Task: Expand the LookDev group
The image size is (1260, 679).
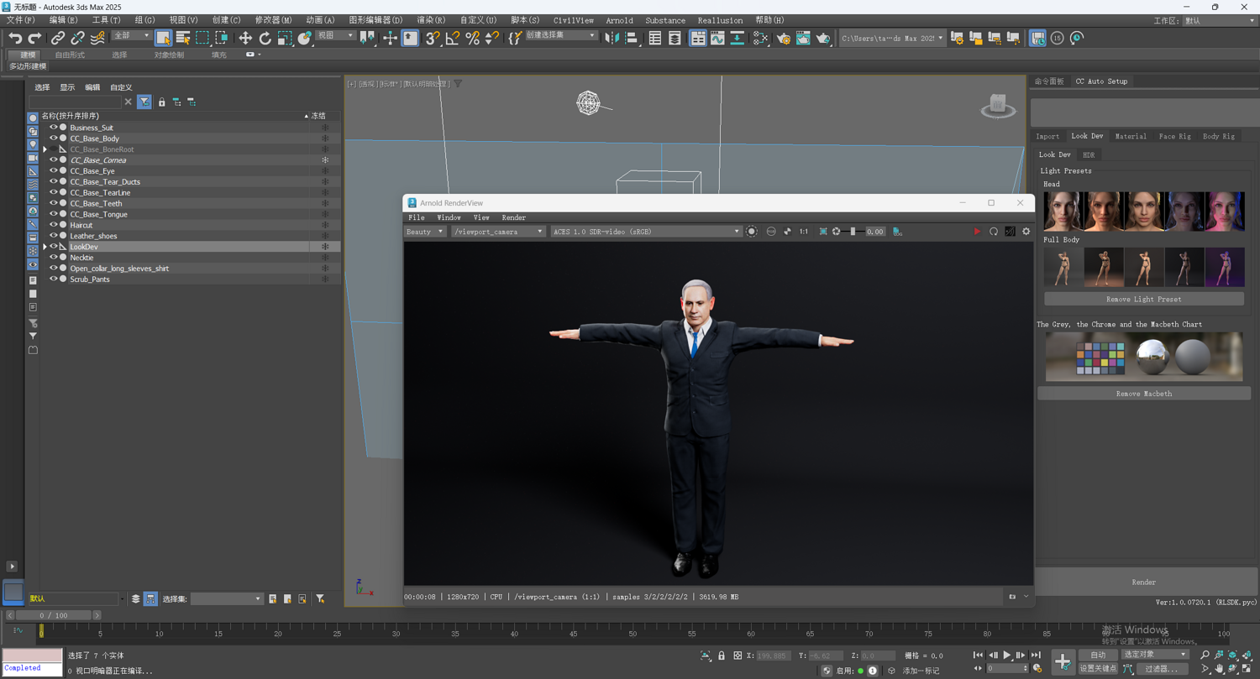Action: click(45, 247)
